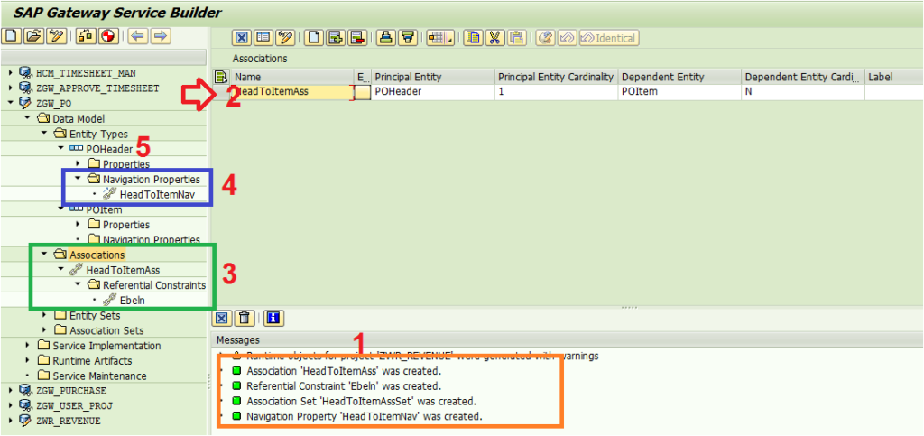
Task: Click message "Navigation Property 'HeadToItemNav' was created."
Action: click(x=365, y=416)
